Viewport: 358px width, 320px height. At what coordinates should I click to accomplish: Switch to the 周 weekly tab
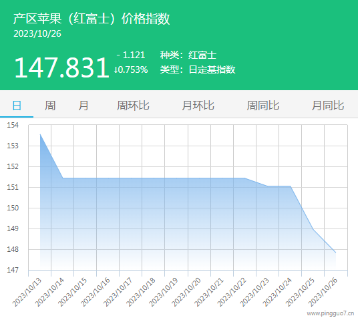pos(50,106)
